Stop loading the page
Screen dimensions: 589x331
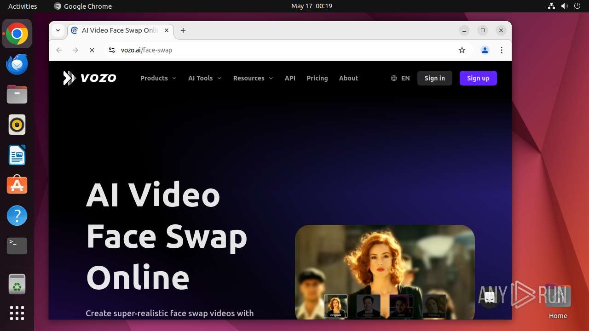(92, 50)
